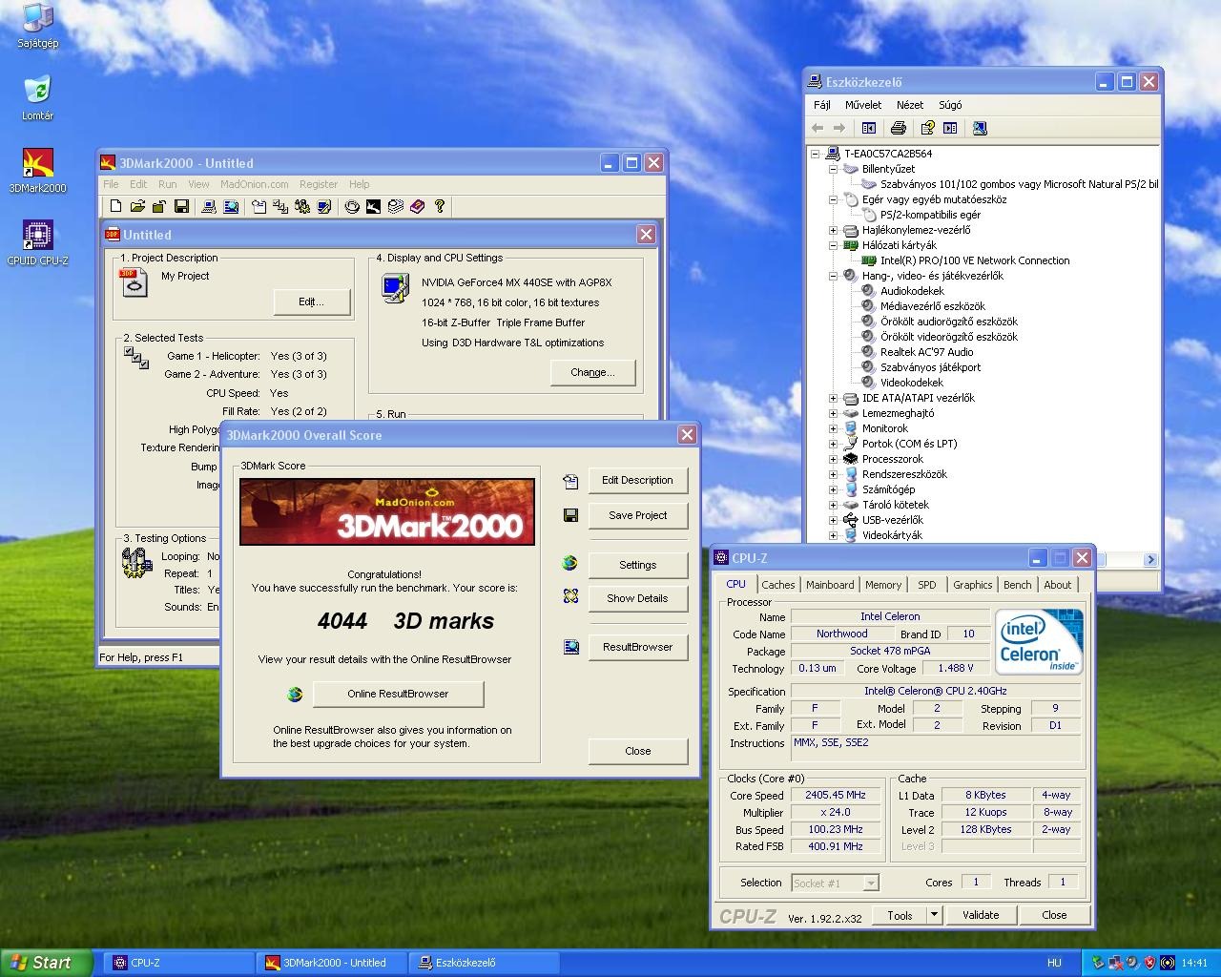
Task: Expand the USB-vezérlők node in Eszközkezelő
Action: point(833,520)
